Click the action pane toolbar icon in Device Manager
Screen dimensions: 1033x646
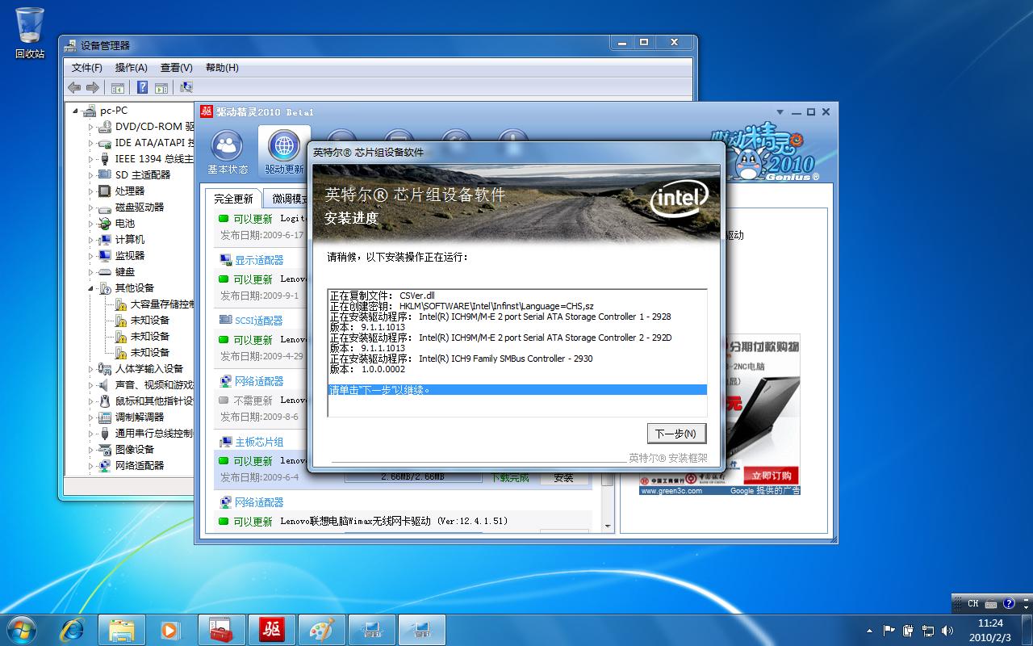click(x=161, y=87)
